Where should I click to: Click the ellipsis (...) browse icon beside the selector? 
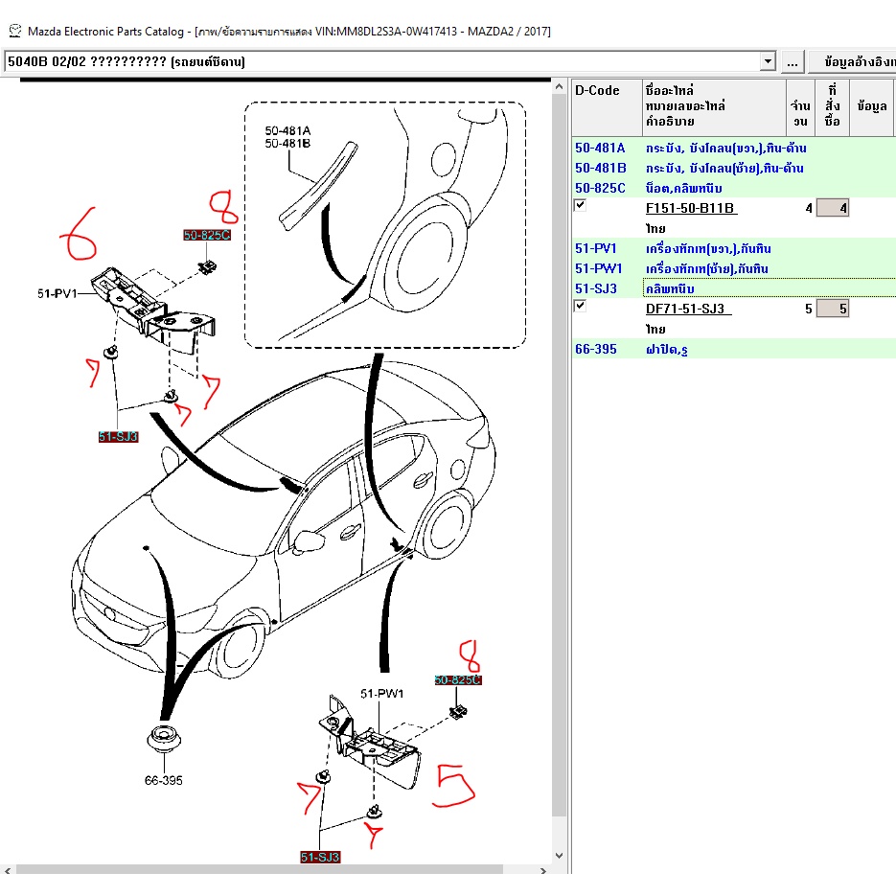point(793,60)
